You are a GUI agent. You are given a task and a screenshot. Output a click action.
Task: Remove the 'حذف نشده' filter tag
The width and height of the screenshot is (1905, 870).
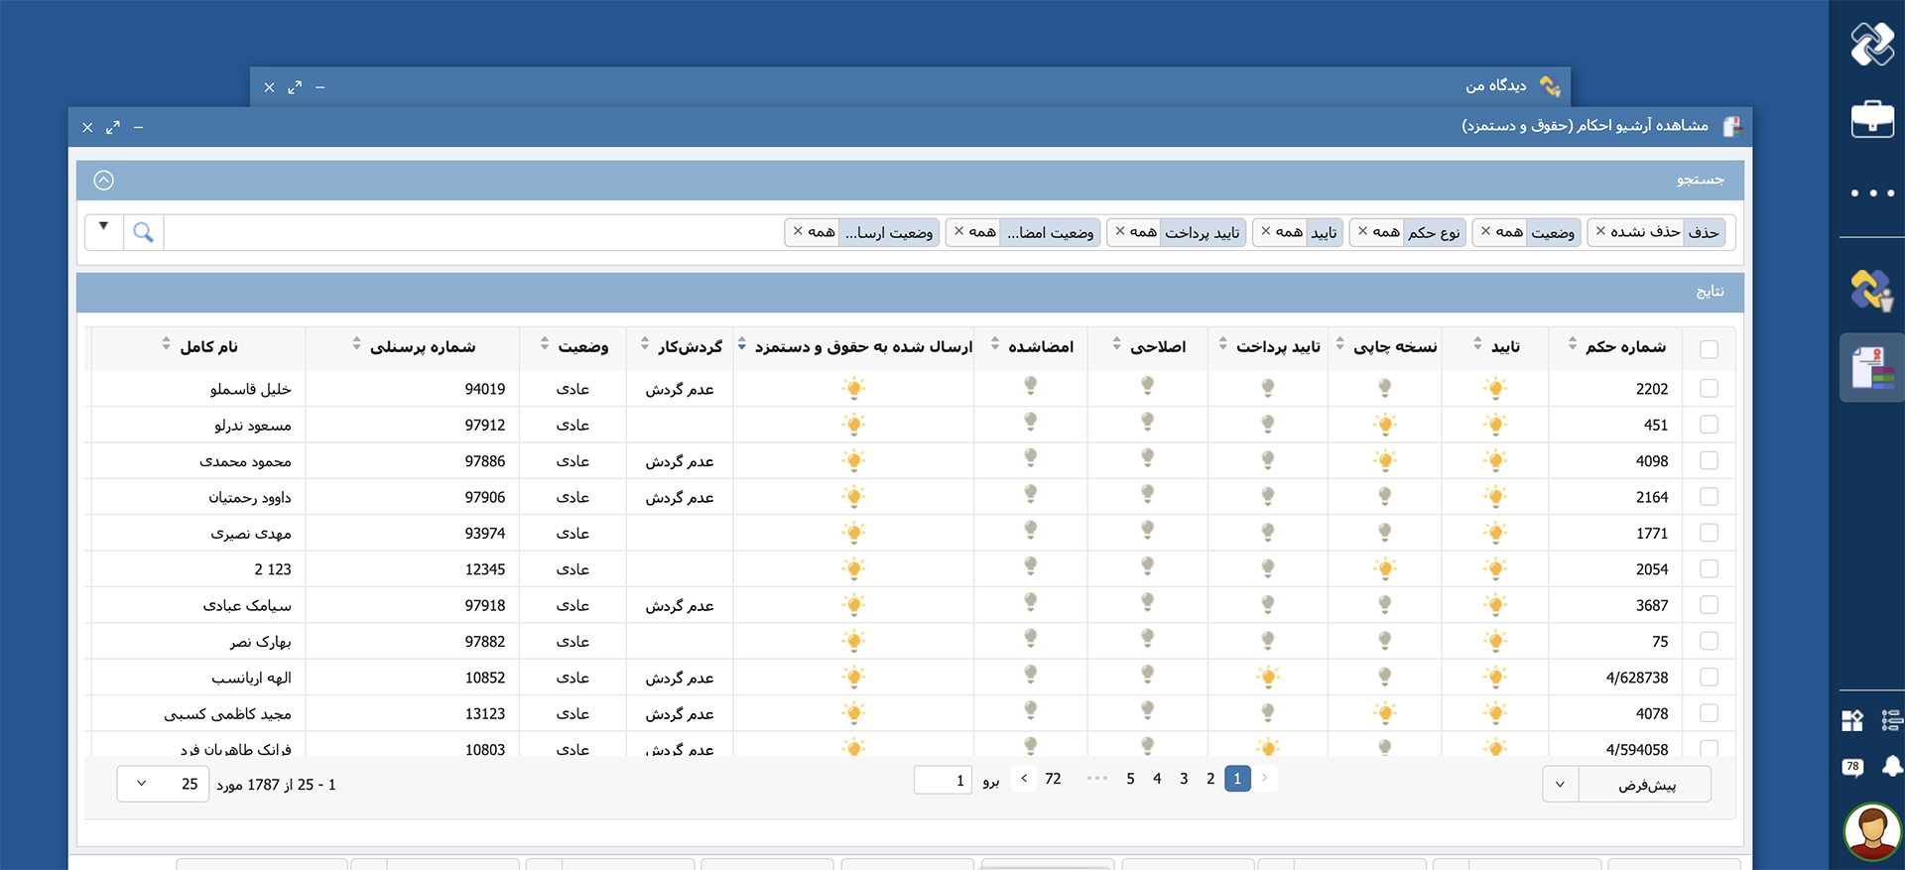tap(1600, 231)
